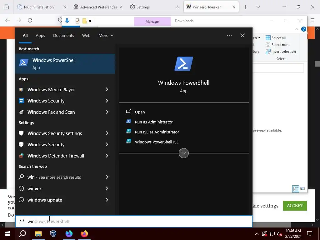Click the Windows Security app shield icon
This screenshot has width=320, height=240.
tap(21, 101)
